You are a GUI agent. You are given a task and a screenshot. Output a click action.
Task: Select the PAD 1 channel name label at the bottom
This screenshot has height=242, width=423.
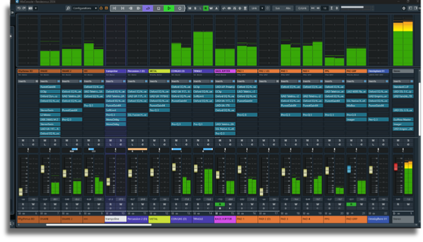coord(246,218)
